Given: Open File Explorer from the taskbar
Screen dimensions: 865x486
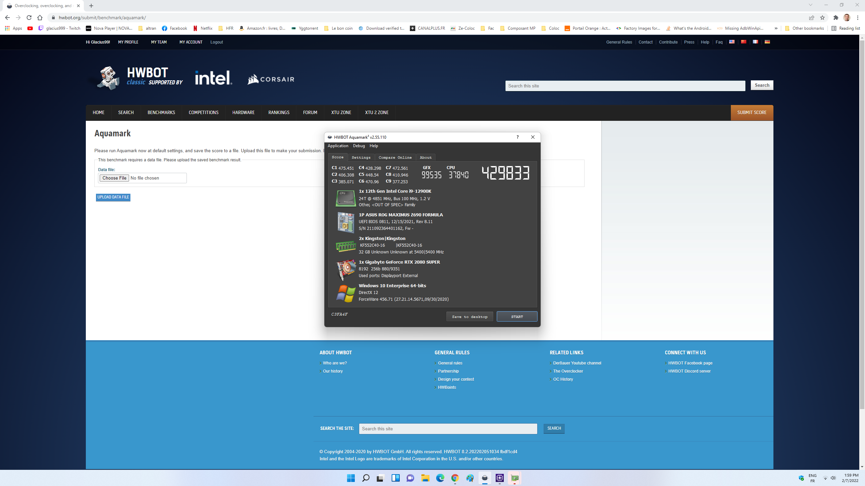Looking at the screenshot, I should tap(425, 478).
